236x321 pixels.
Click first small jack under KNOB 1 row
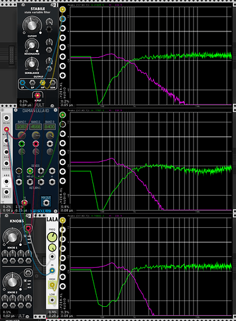pos(4,261)
